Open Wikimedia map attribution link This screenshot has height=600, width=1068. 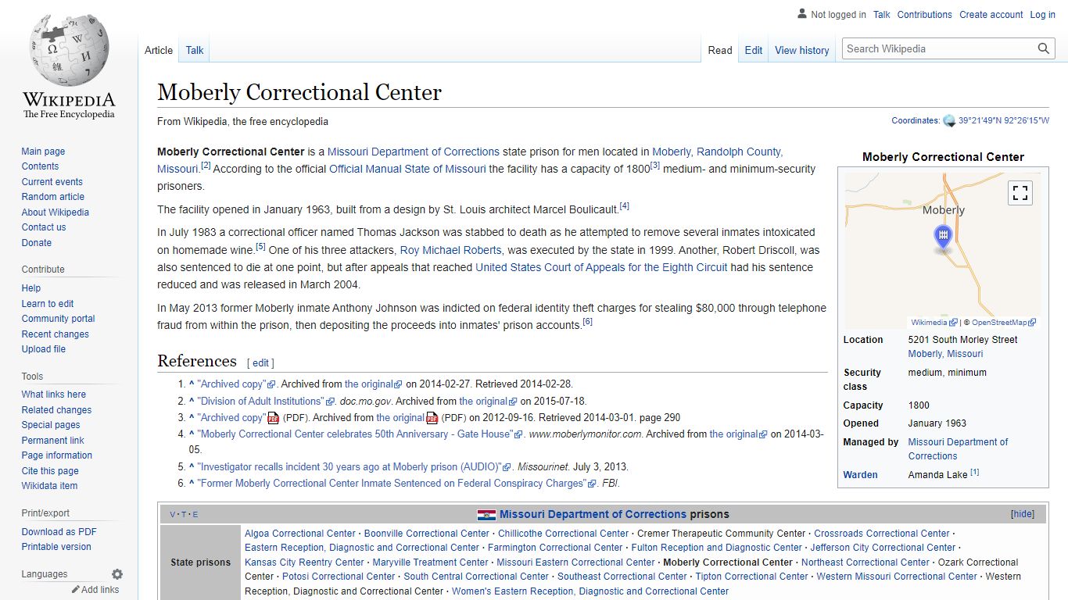[x=930, y=322]
